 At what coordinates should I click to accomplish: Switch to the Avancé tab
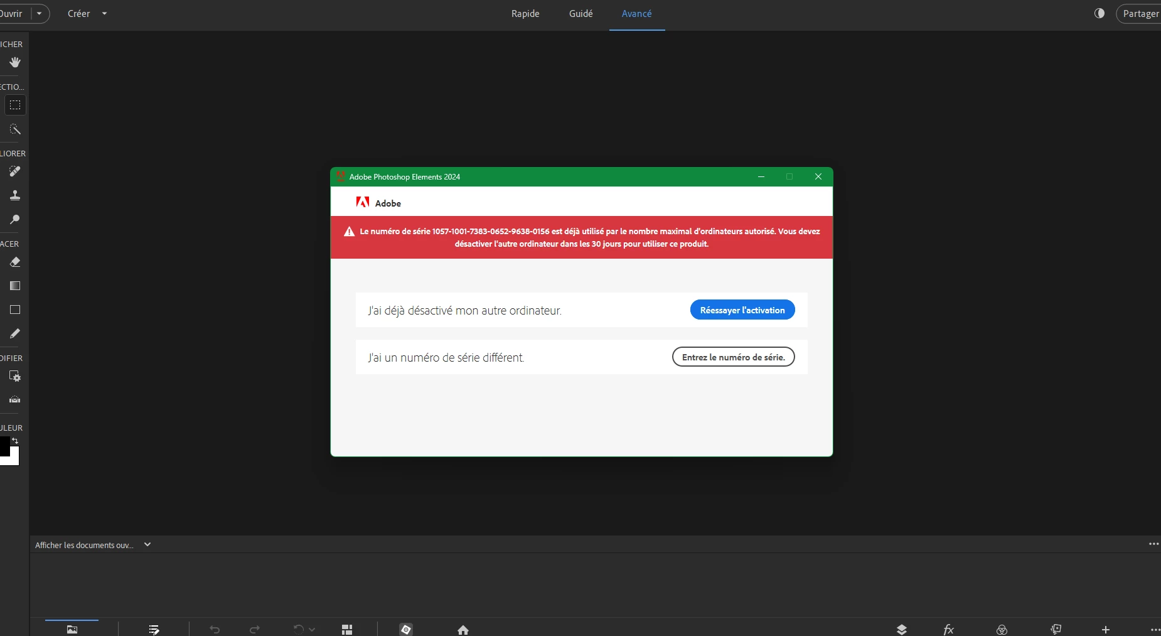(x=636, y=14)
